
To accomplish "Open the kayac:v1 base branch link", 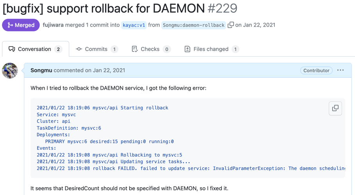I will coord(134,25).
